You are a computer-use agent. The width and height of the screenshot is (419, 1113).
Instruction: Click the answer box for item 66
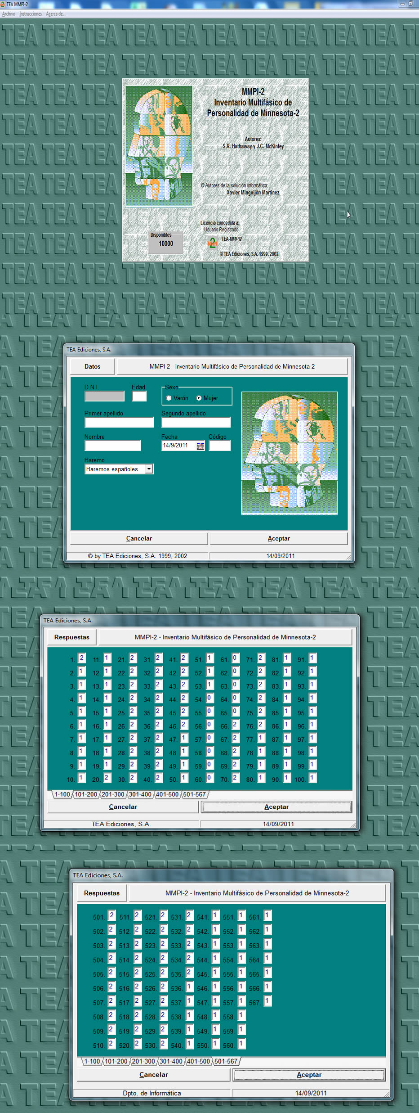click(235, 725)
